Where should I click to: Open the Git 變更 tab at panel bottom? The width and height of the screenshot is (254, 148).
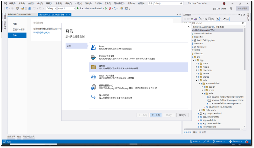point(202,133)
